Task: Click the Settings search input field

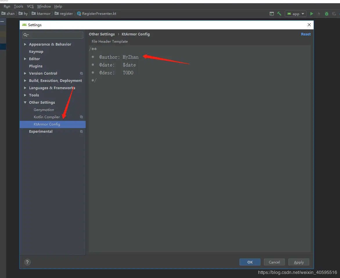Action: 53,35
